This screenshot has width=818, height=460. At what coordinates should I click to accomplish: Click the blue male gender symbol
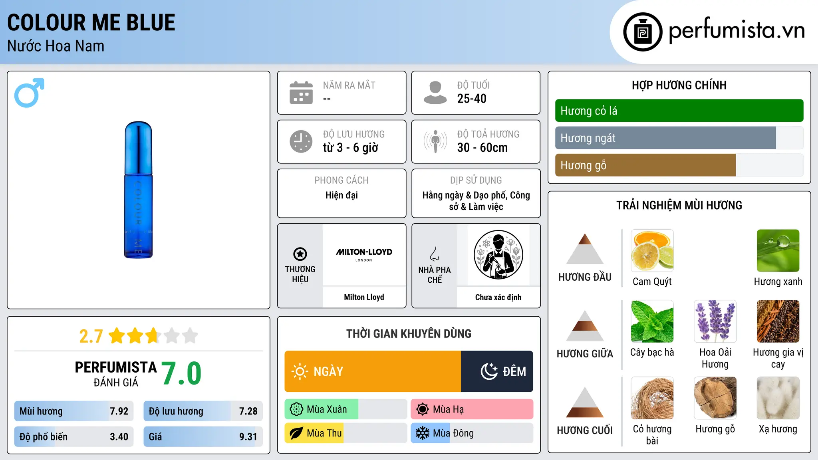pyautogui.click(x=29, y=93)
